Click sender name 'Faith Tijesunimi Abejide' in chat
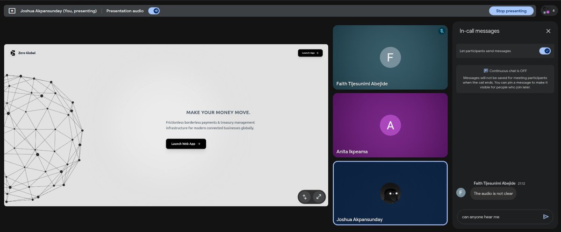 coord(495,183)
